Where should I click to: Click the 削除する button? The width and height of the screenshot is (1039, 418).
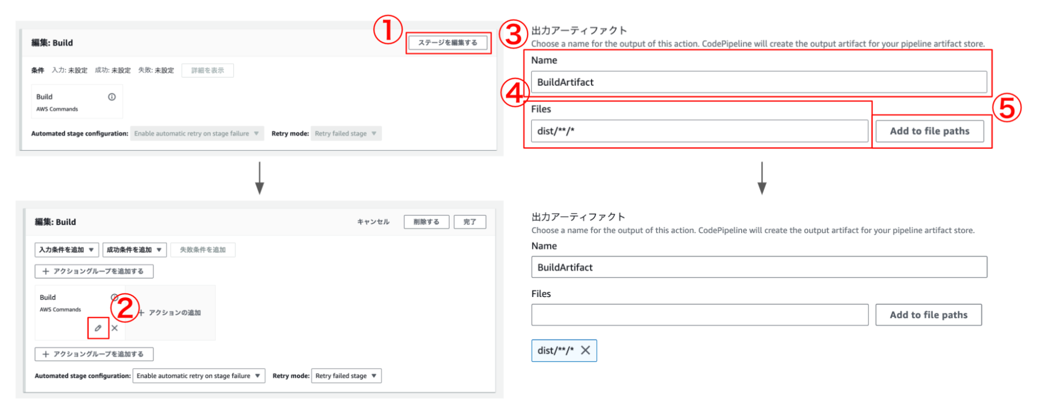pyautogui.click(x=426, y=222)
